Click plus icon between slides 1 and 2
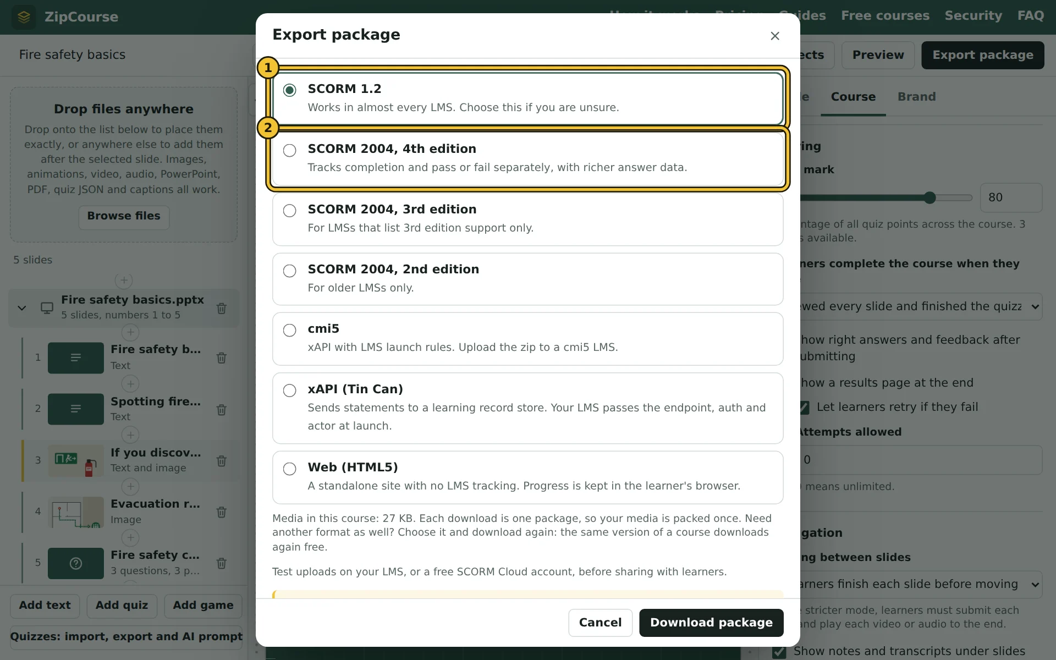 point(130,383)
